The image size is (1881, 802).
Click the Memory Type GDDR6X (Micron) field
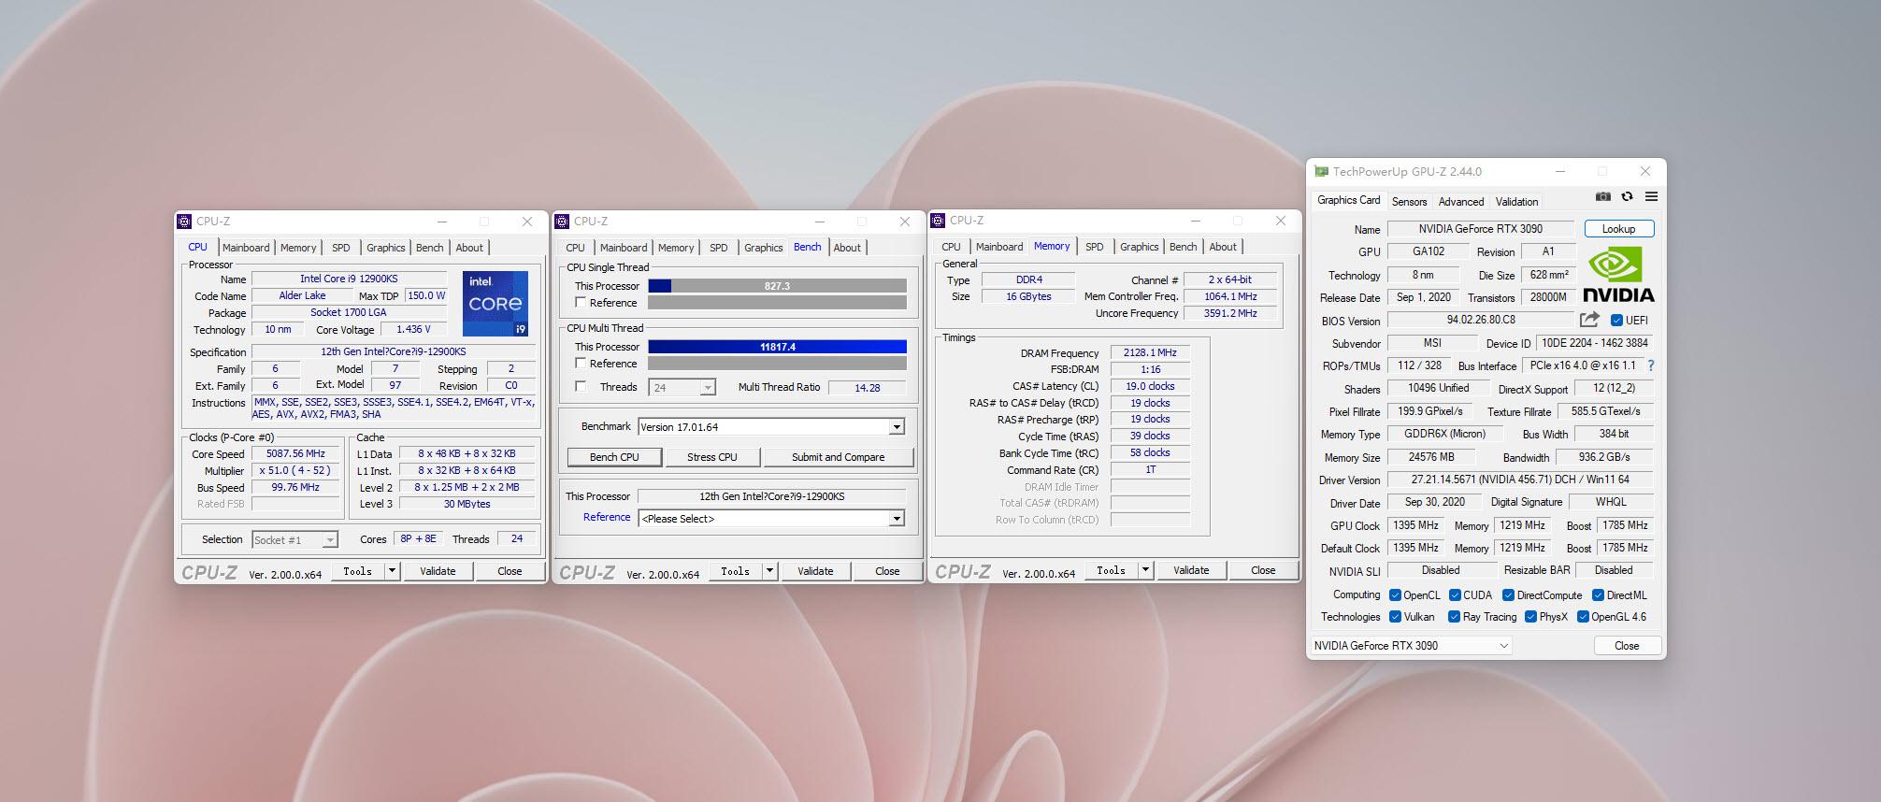click(1444, 434)
